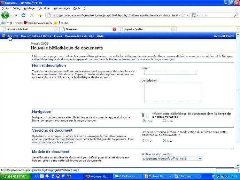Open the Firefox home page icon
The width and height of the screenshot is (240, 180).
click(x=40, y=15)
